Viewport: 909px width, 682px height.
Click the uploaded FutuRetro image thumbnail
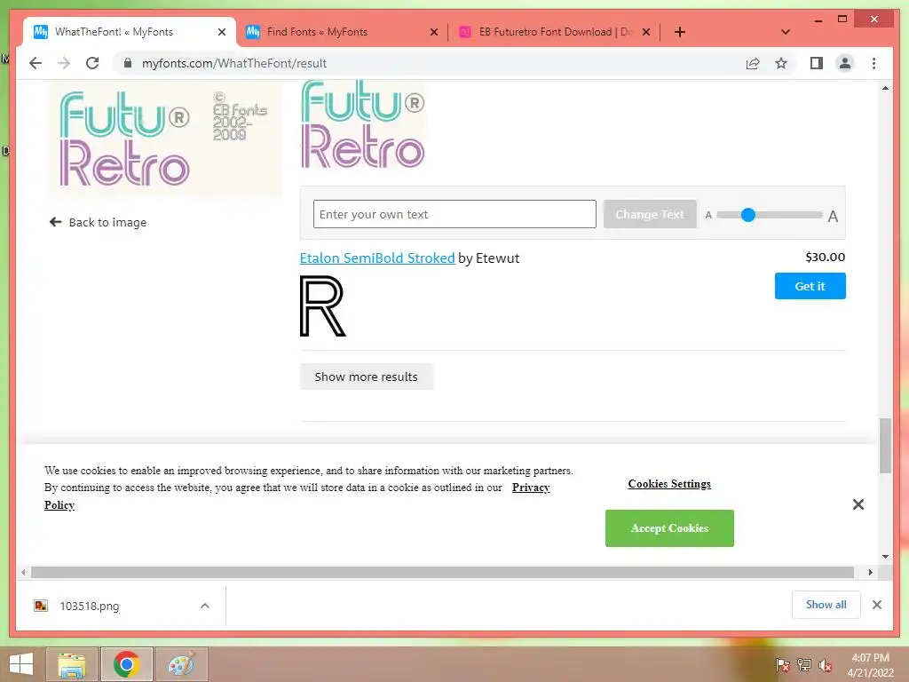click(x=165, y=139)
